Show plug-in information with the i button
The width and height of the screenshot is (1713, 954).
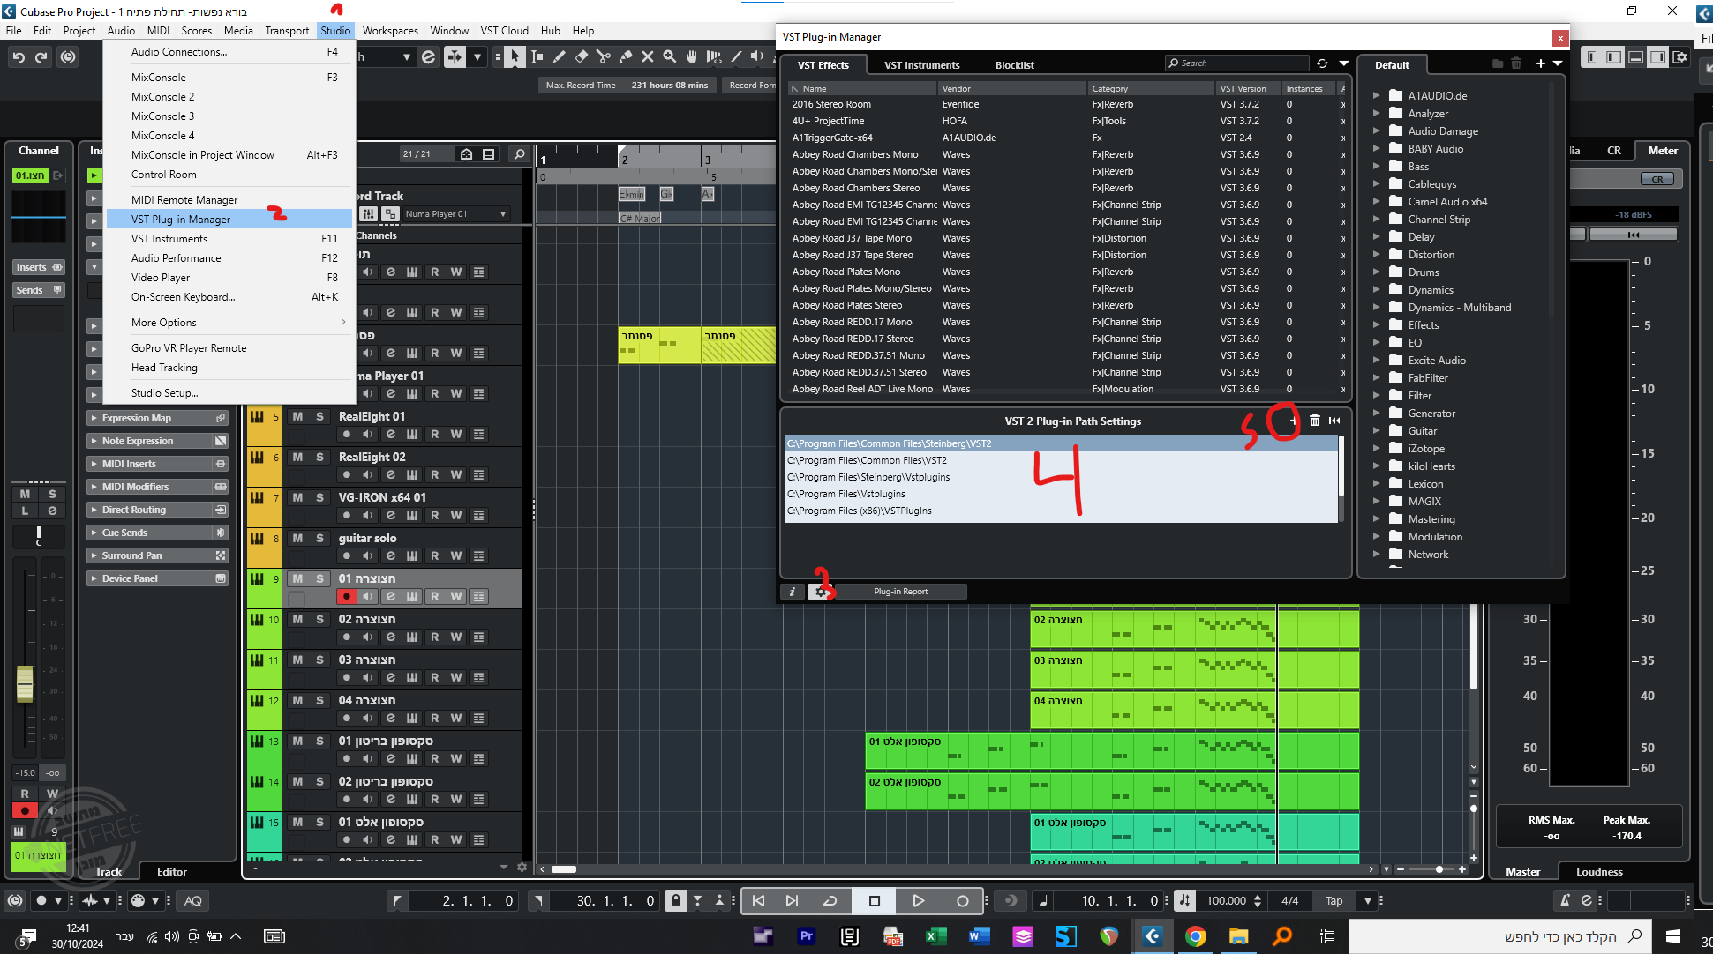[793, 592]
